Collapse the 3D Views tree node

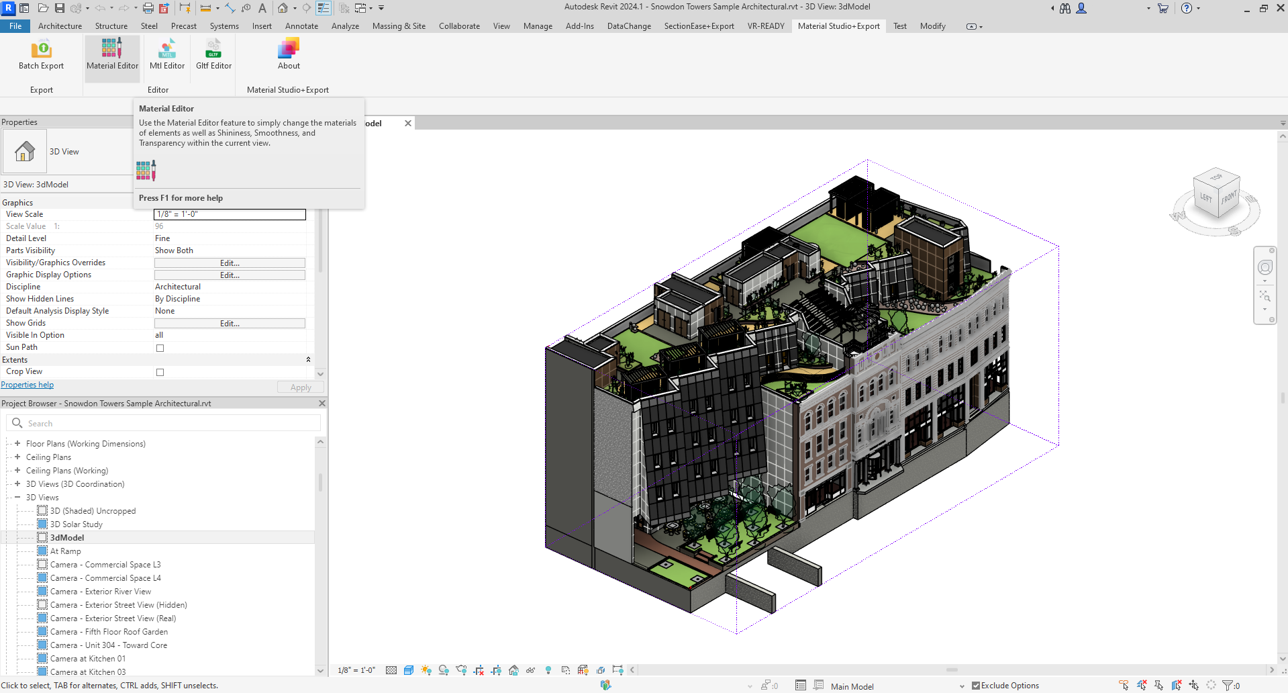point(17,498)
